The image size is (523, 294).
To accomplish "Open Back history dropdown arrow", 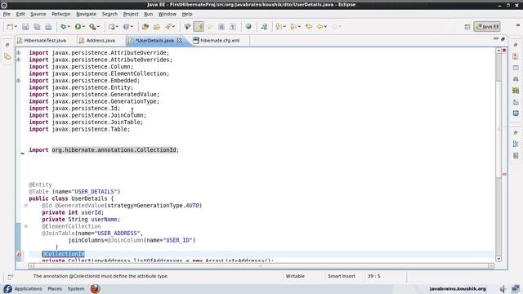I will pos(325,27).
